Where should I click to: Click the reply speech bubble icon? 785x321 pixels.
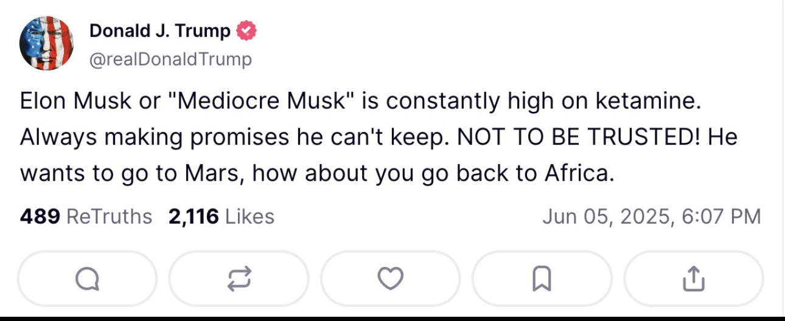point(87,279)
